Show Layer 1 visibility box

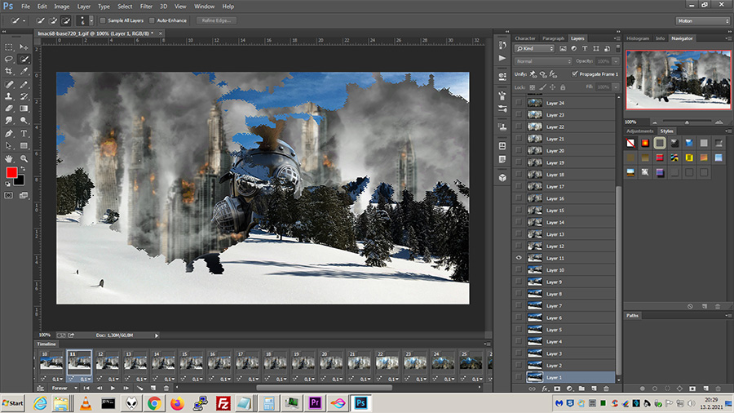[519, 377]
